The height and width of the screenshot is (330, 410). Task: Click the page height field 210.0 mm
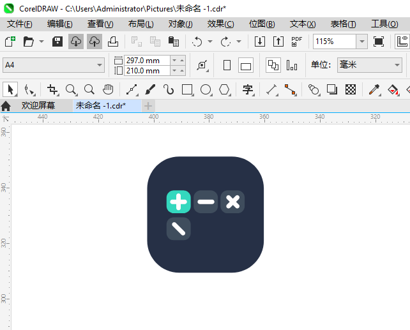147,71
